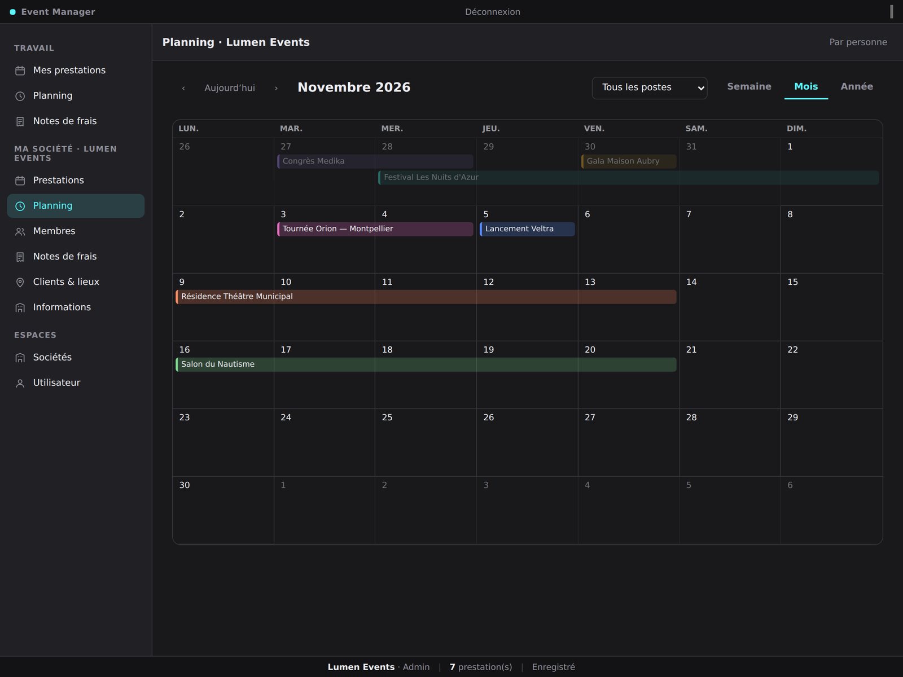Switch to the Semaine view tab
The image size is (903, 677).
tap(749, 86)
